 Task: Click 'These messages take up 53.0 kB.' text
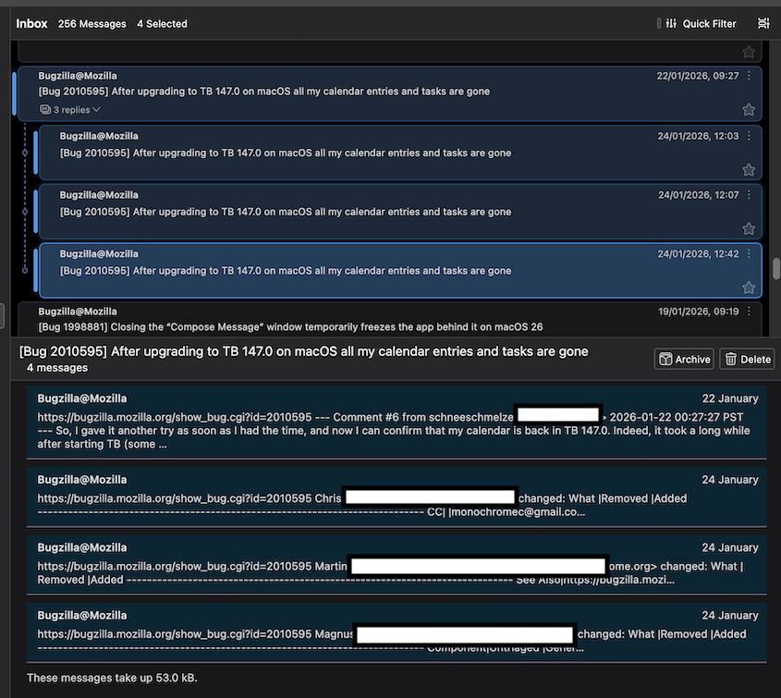click(112, 678)
